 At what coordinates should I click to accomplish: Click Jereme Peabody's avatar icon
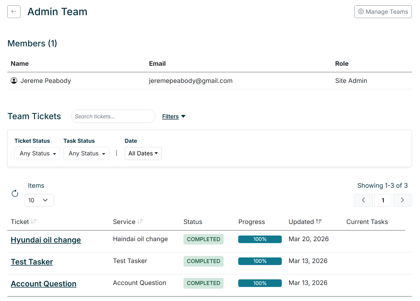[x=14, y=81]
